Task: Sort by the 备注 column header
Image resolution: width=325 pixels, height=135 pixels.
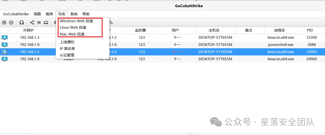Action: tap(249, 30)
